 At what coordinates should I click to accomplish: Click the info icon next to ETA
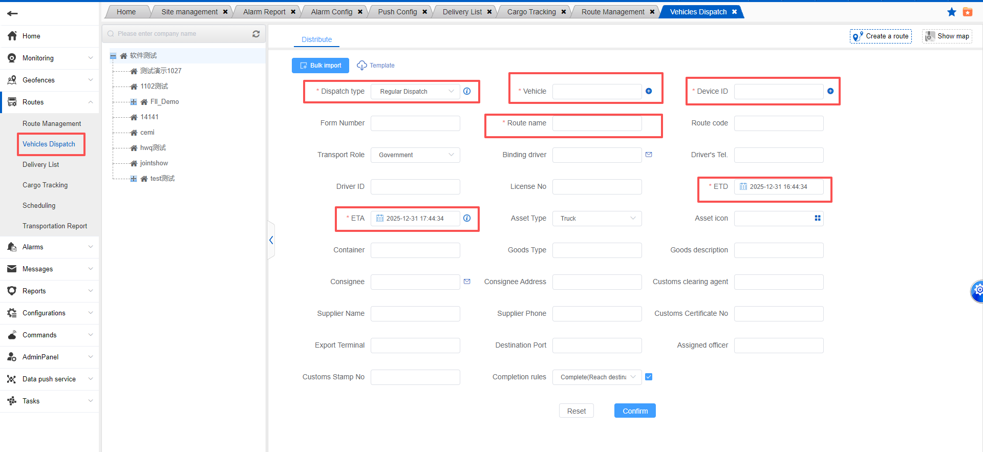[467, 218]
